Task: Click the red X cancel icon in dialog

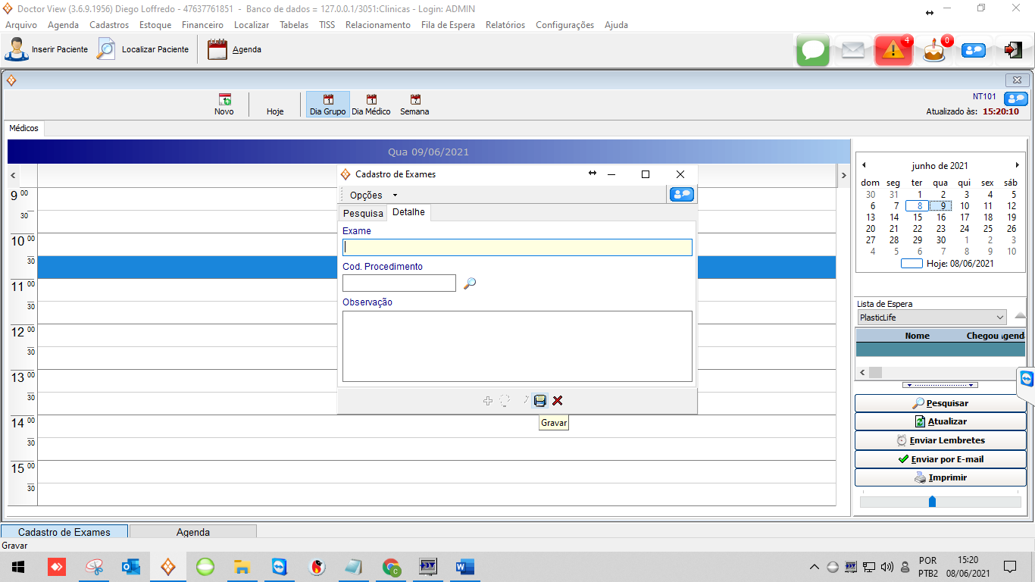Action: coord(558,401)
